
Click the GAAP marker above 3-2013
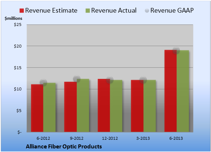143,80
